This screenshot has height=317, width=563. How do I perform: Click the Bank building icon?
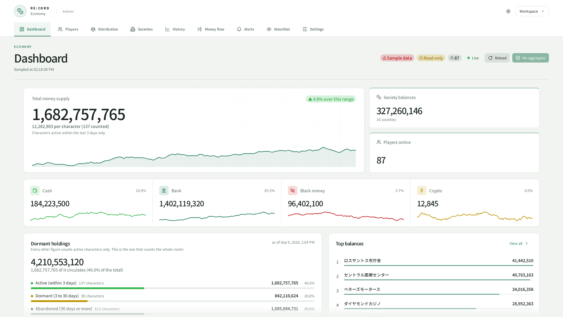click(x=164, y=190)
